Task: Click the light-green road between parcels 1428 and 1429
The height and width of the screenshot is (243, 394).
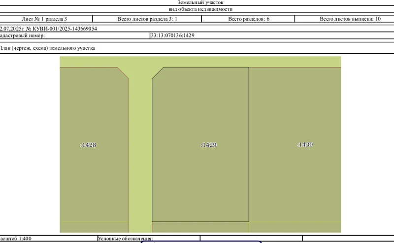Action: 140,151
